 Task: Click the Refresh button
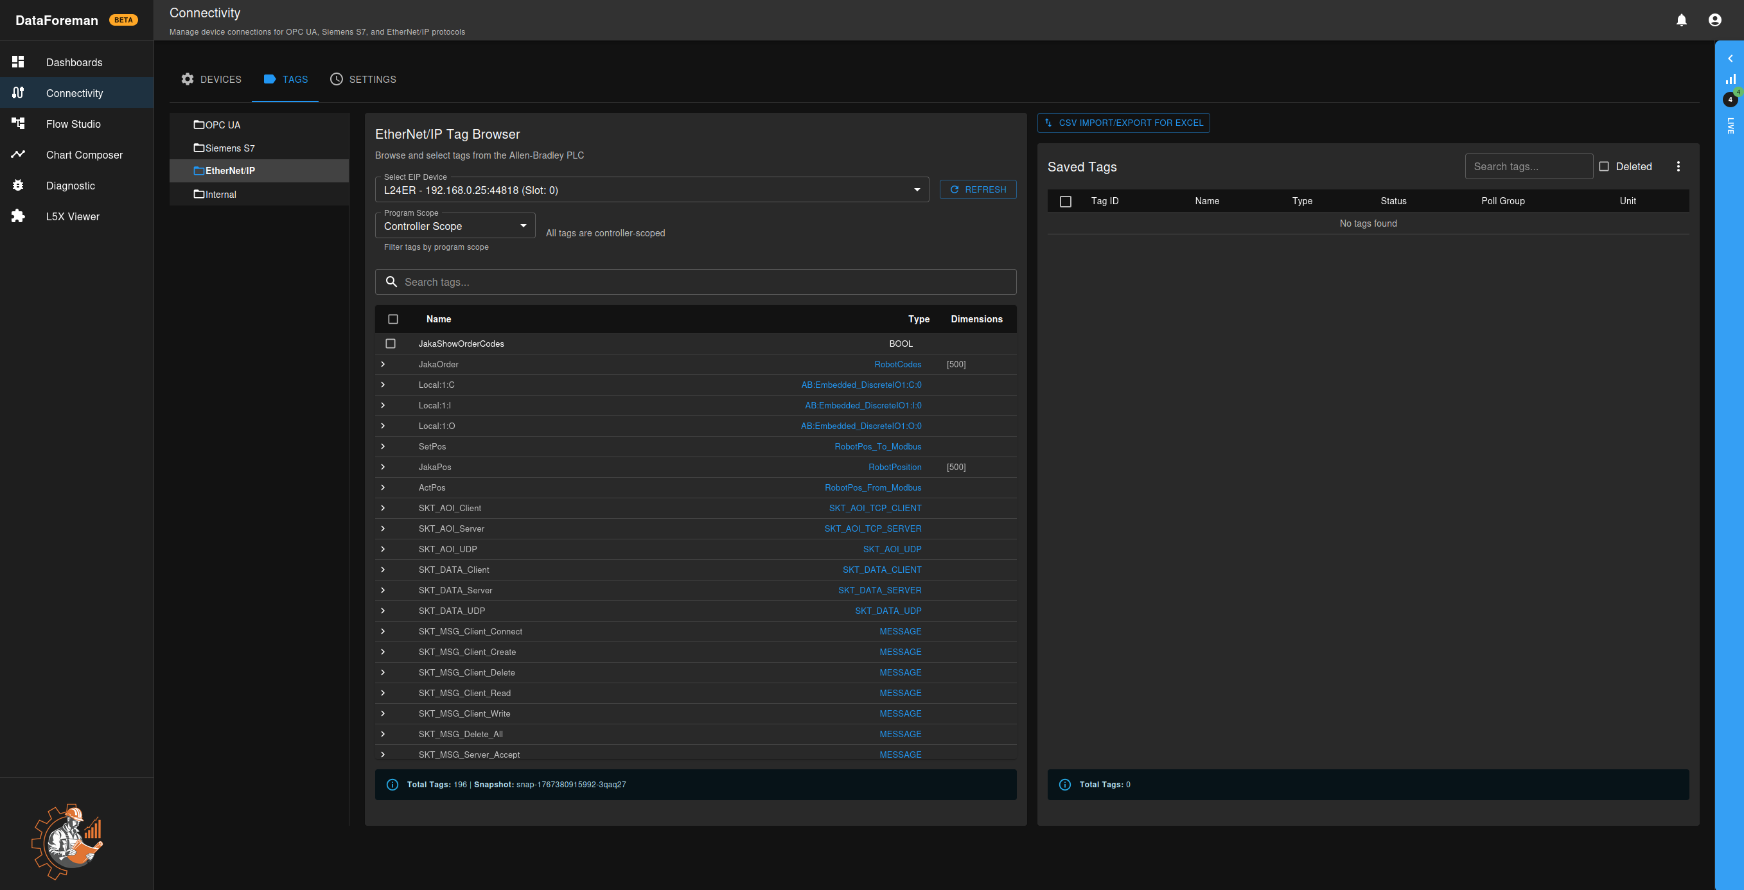[x=978, y=190]
